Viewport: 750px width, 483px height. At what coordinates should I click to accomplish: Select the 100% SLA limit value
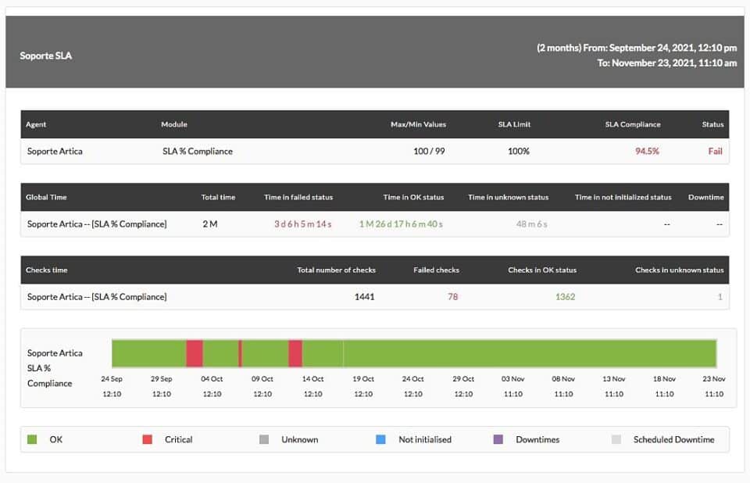[x=519, y=152]
